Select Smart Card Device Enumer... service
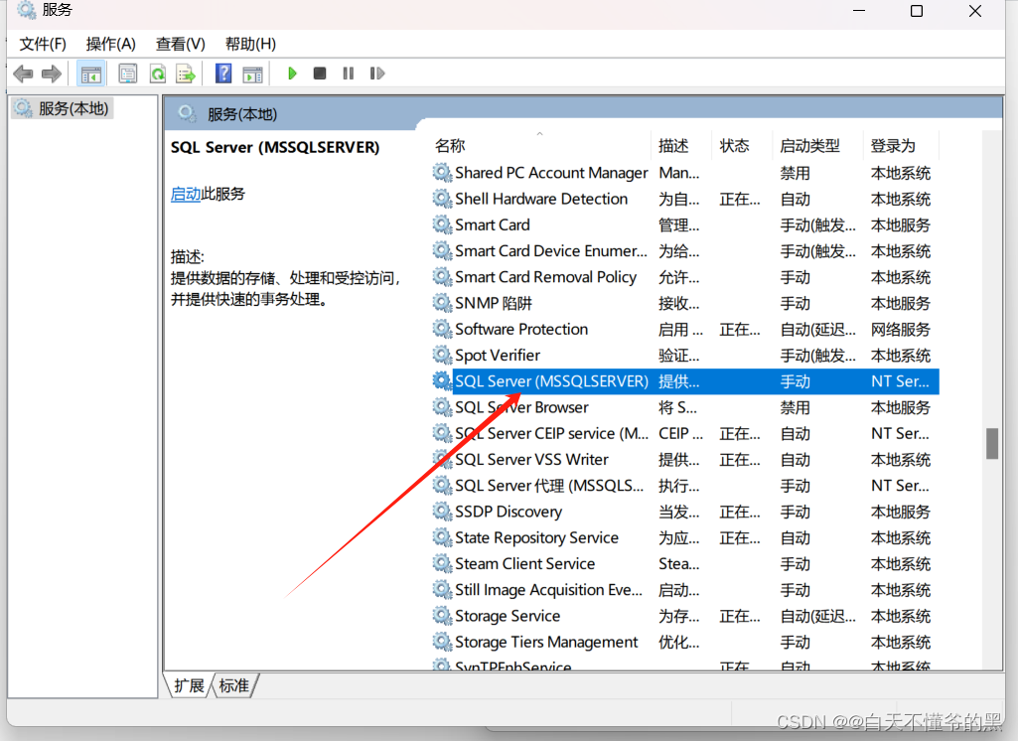 (685, 251)
